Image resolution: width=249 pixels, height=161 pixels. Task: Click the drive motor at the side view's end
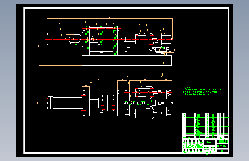pos(166,39)
